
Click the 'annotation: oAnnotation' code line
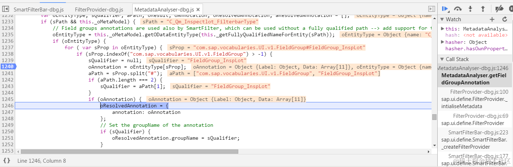(x=146, y=112)
